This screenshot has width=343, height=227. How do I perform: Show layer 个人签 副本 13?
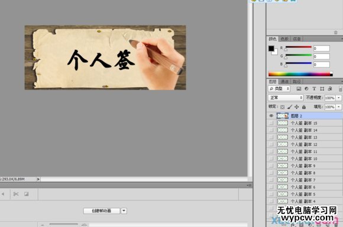[271, 138]
